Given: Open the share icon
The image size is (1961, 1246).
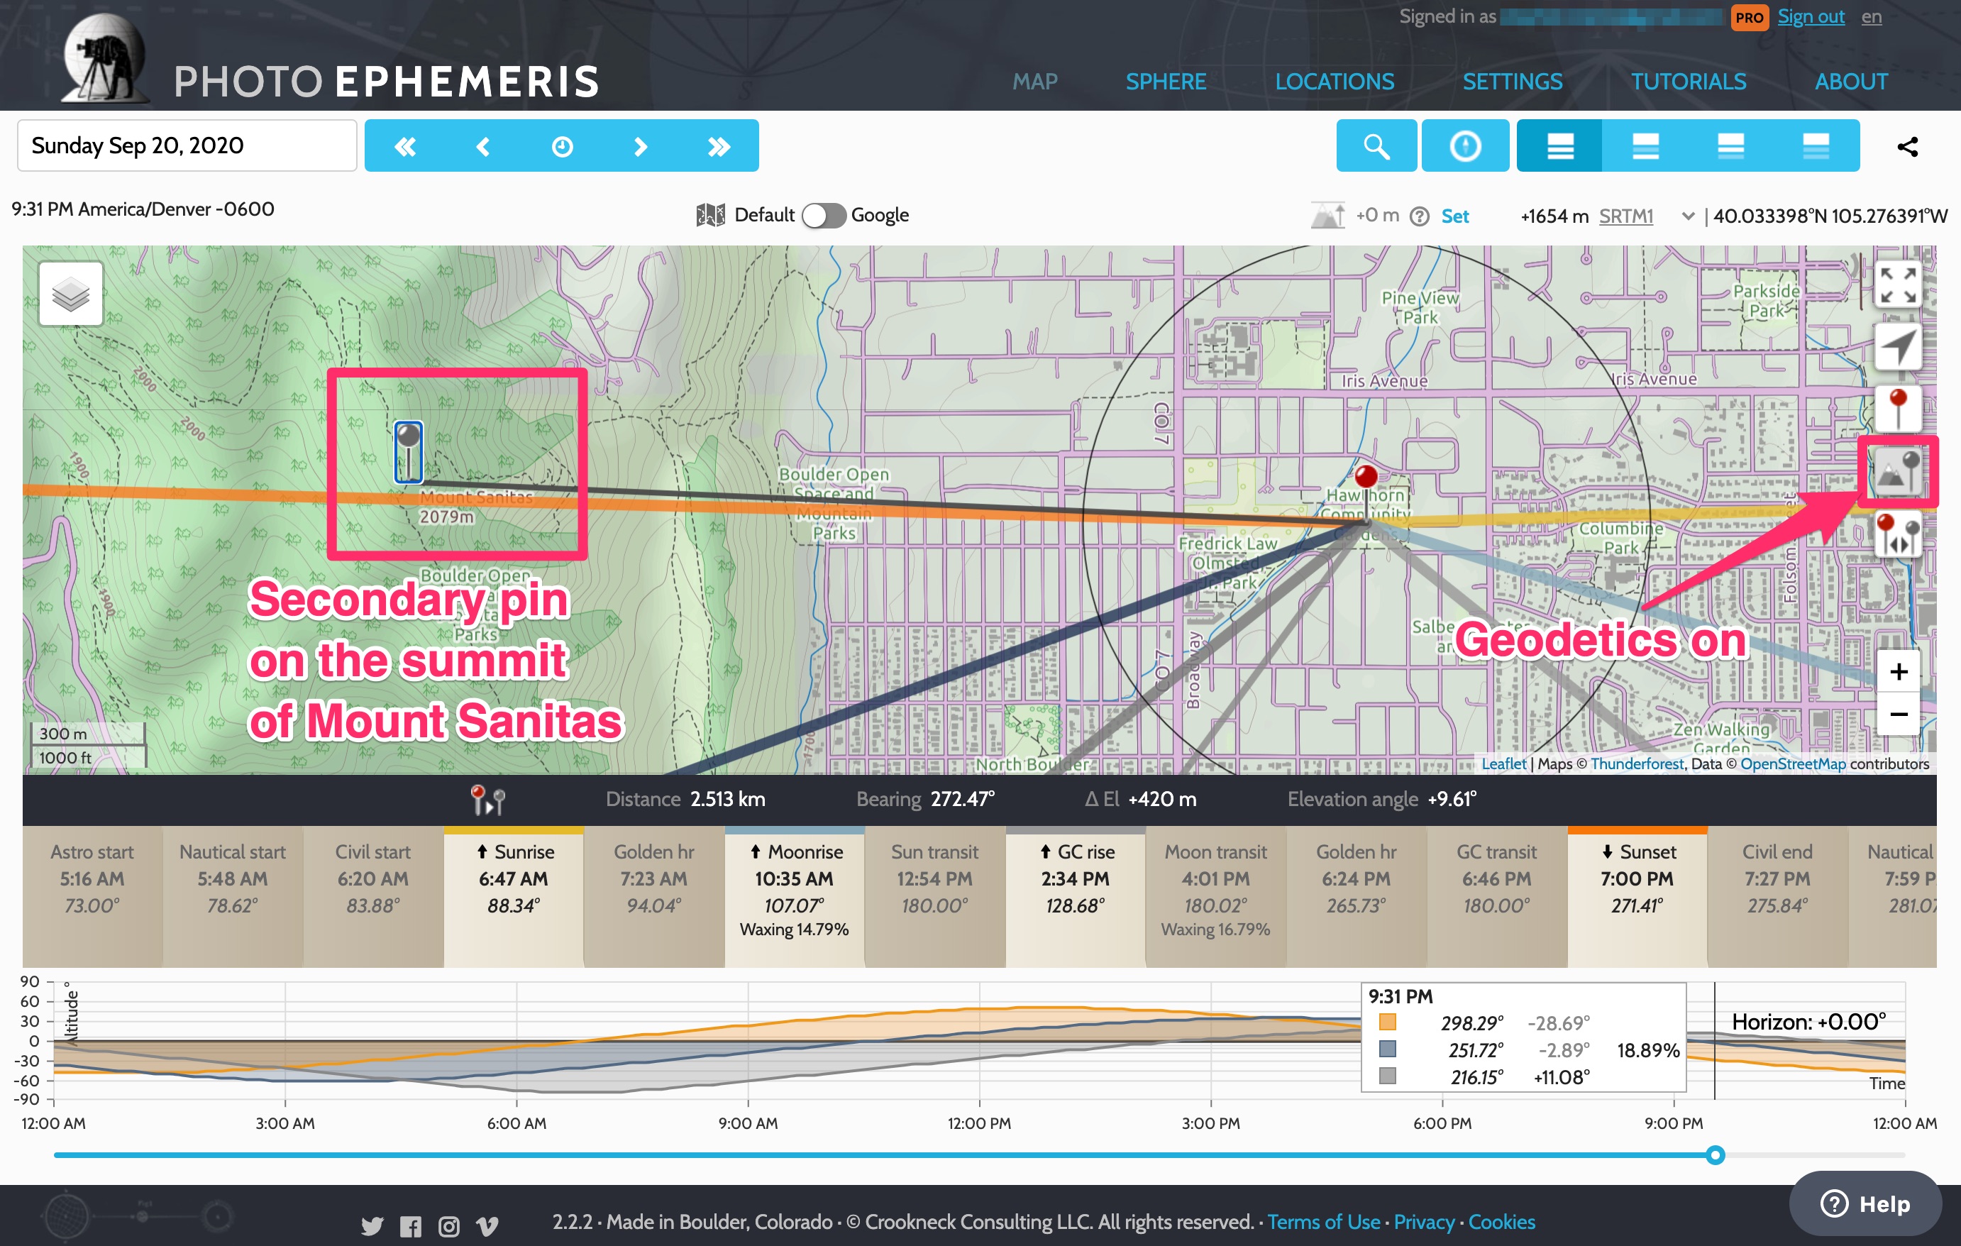Looking at the screenshot, I should [x=1907, y=147].
